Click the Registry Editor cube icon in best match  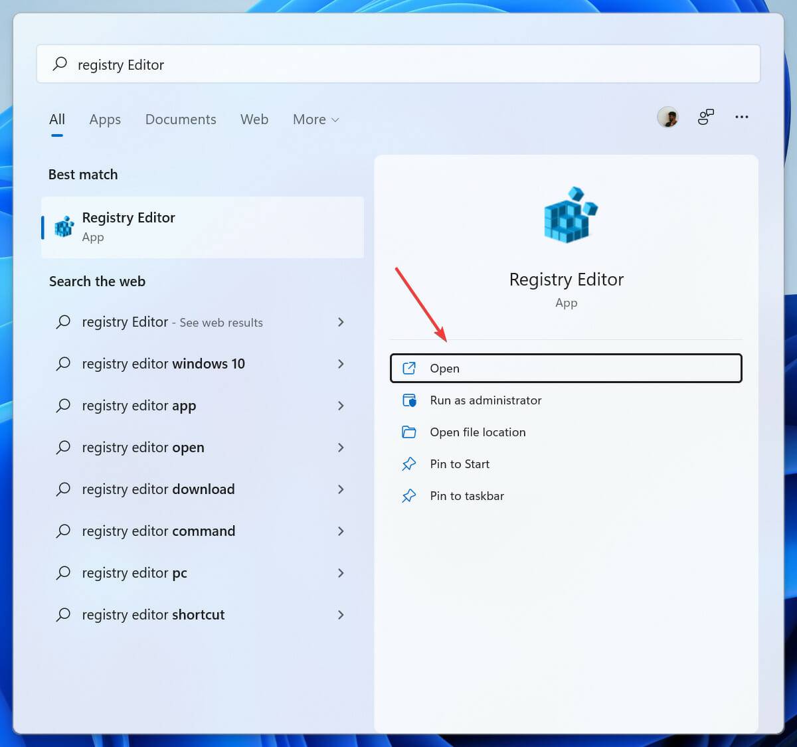point(64,227)
